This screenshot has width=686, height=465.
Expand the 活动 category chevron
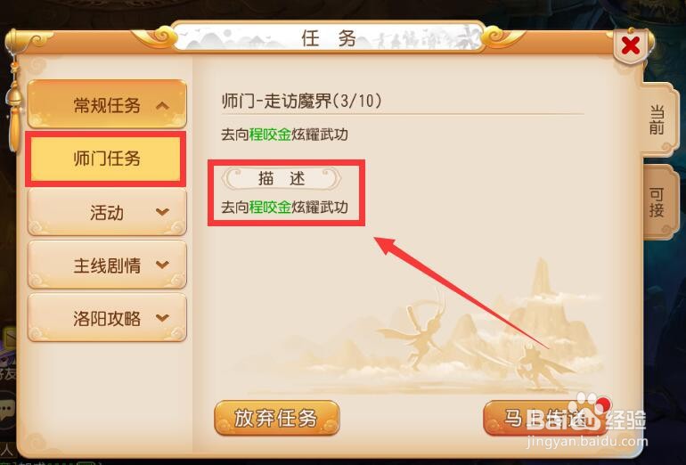click(x=162, y=212)
